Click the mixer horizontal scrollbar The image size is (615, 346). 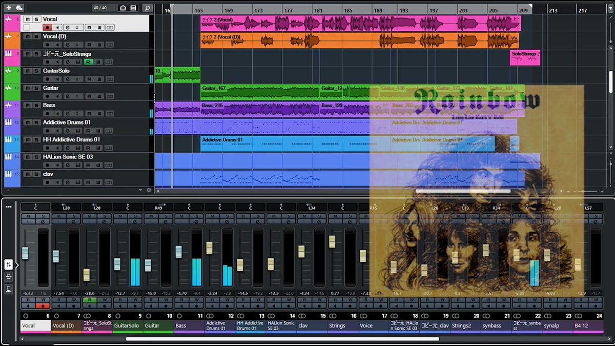coord(282,339)
